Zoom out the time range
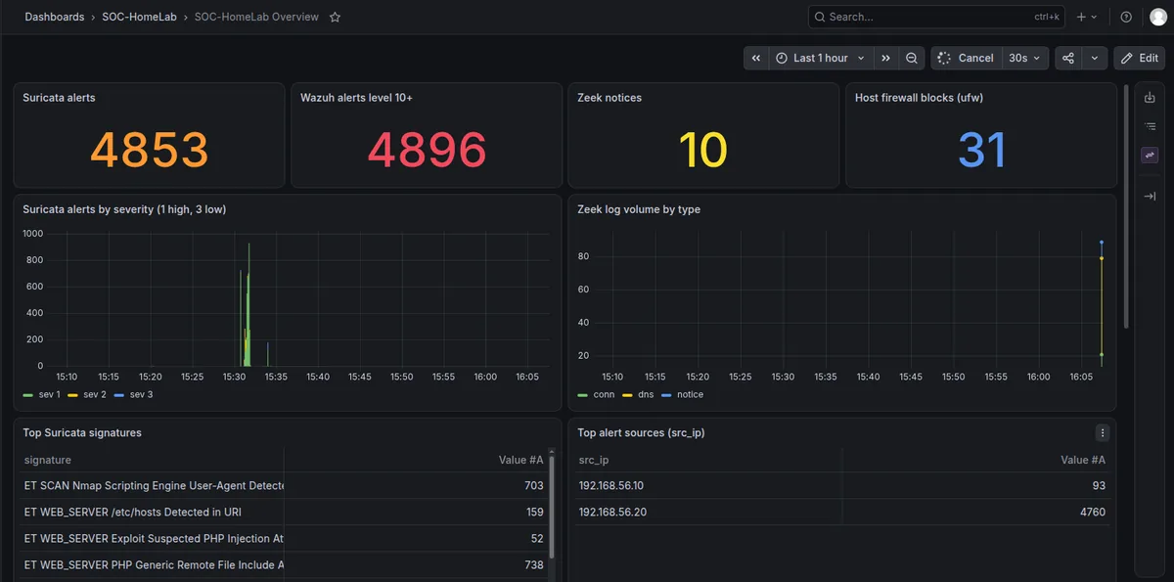1174x582 pixels. (912, 58)
